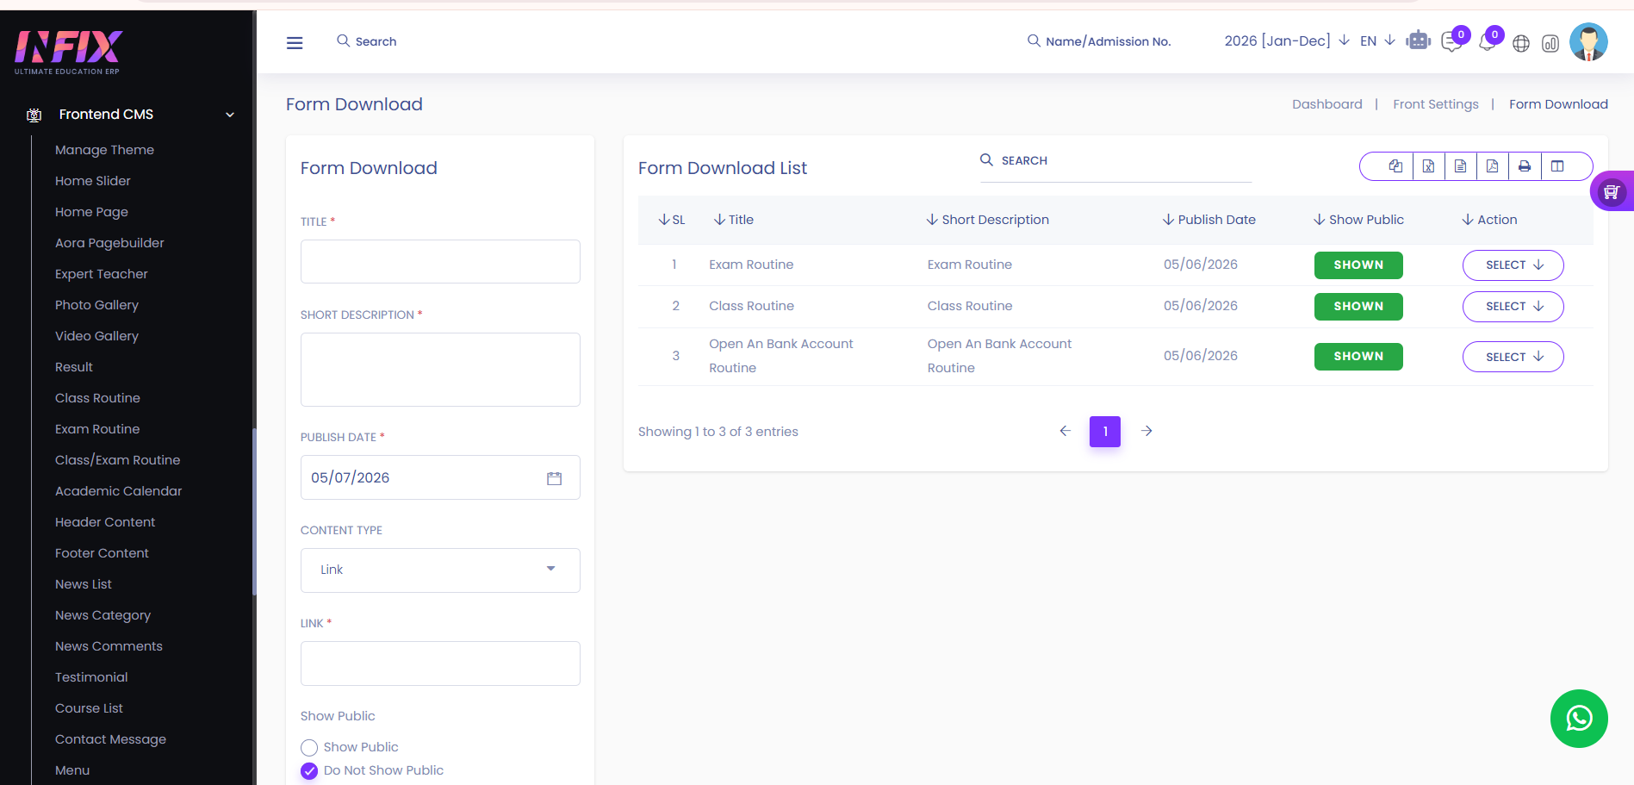
Task: Open Expert Teacher sidebar item
Action: tap(102, 274)
